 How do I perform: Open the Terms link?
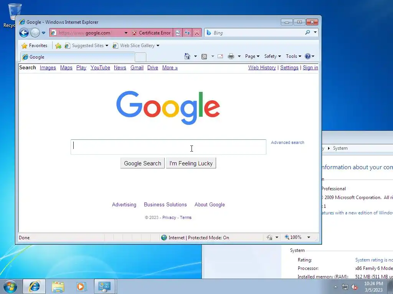pos(185,217)
